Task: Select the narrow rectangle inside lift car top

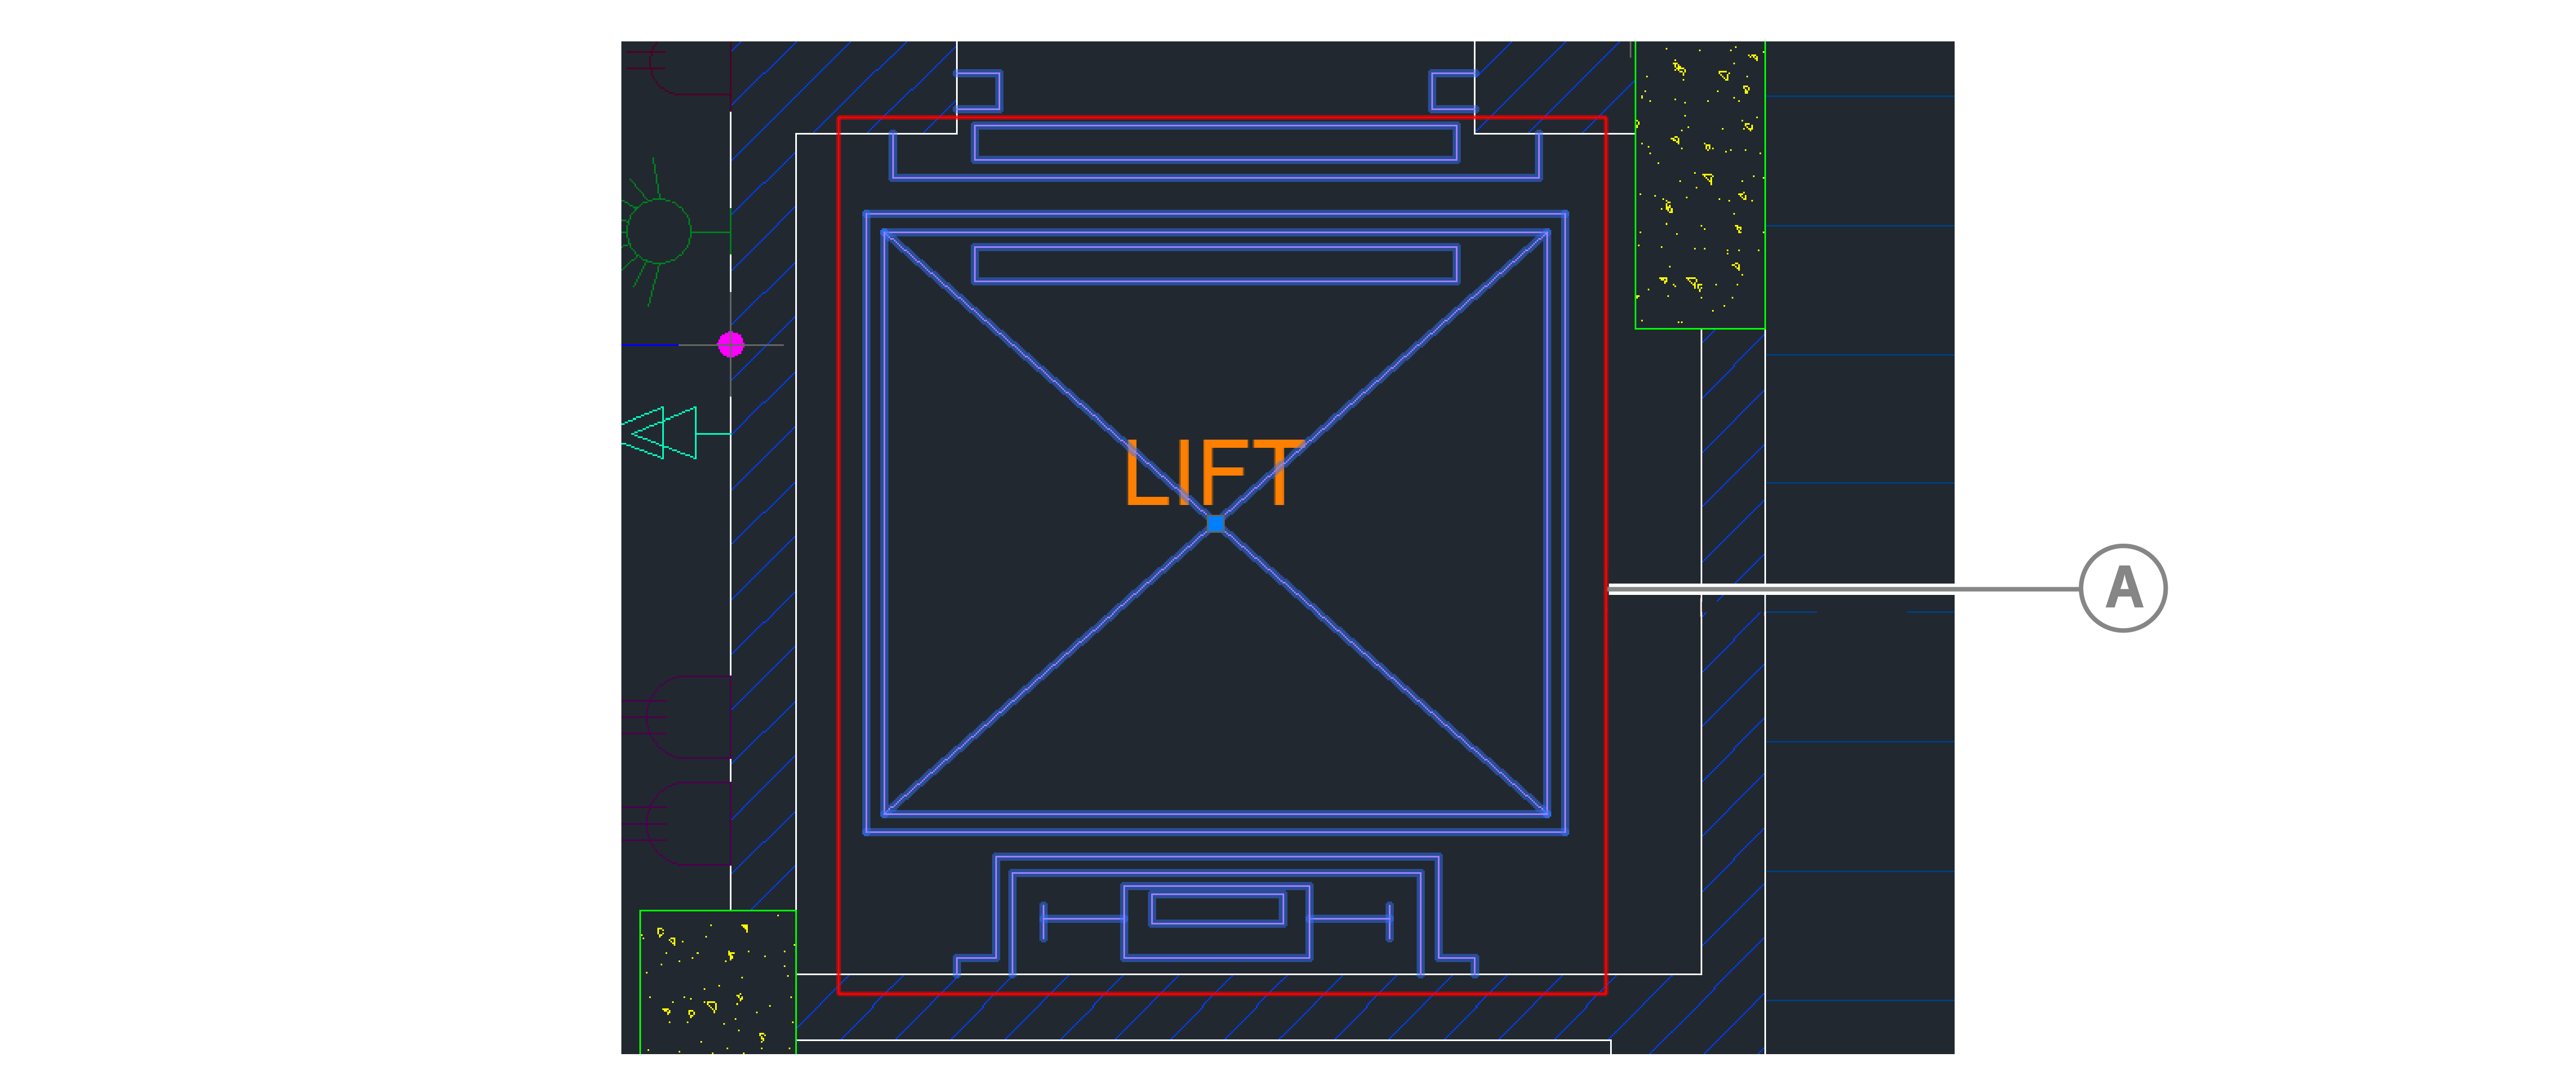Action: click(x=1215, y=264)
